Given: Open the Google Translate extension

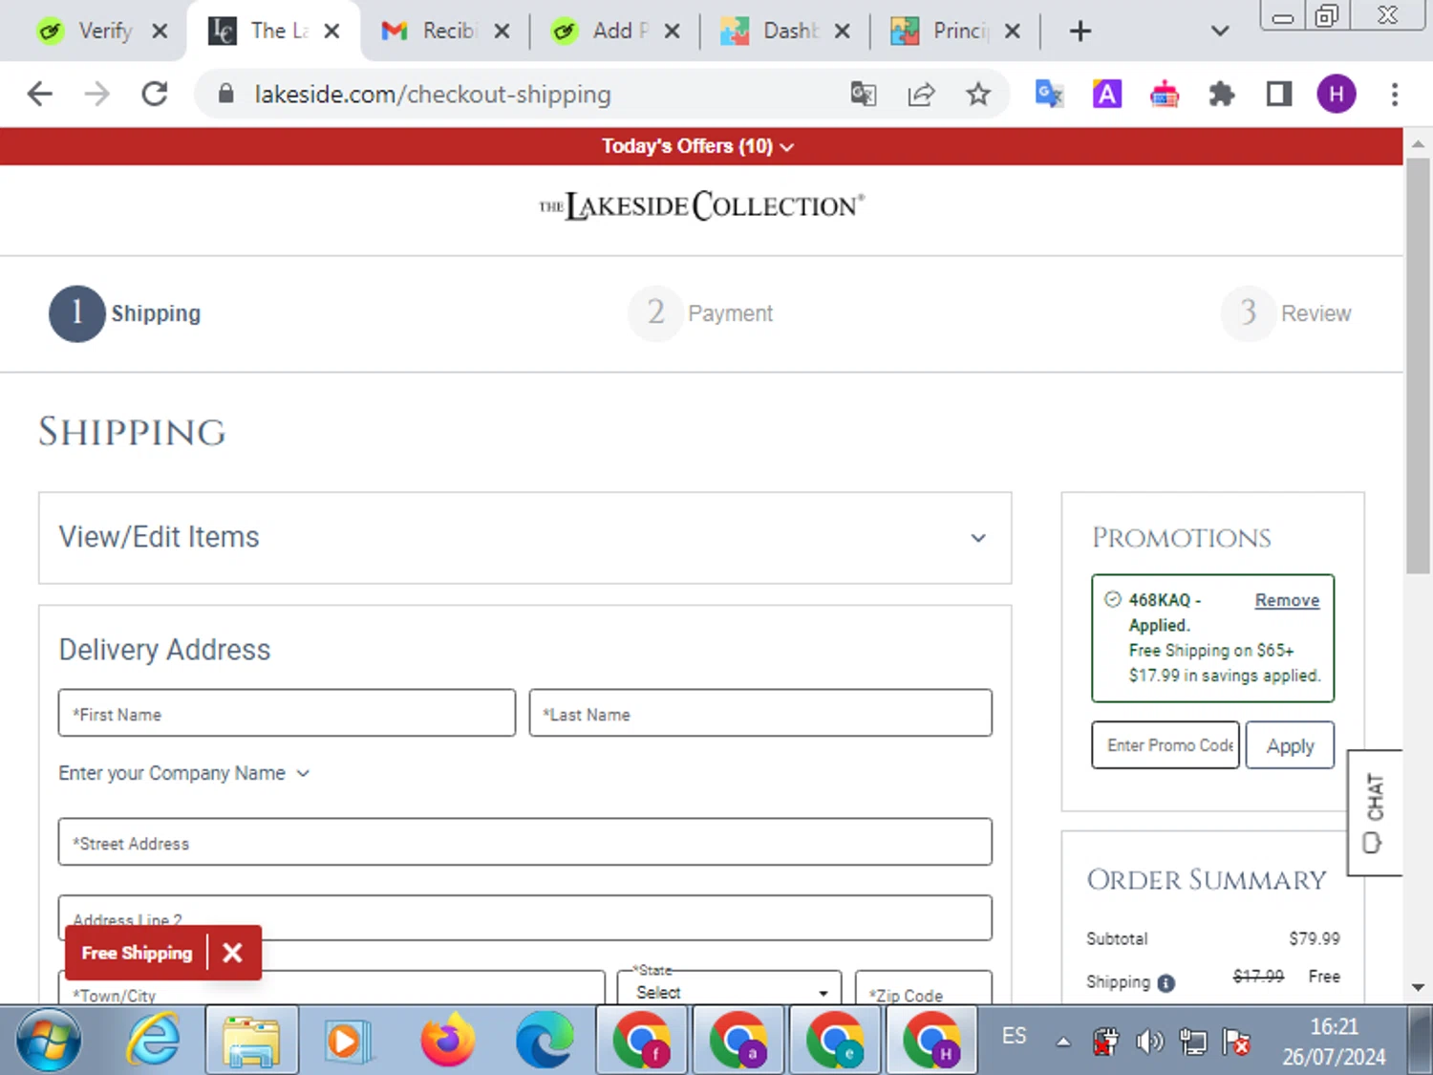Looking at the screenshot, I should pyautogui.click(x=1049, y=94).
